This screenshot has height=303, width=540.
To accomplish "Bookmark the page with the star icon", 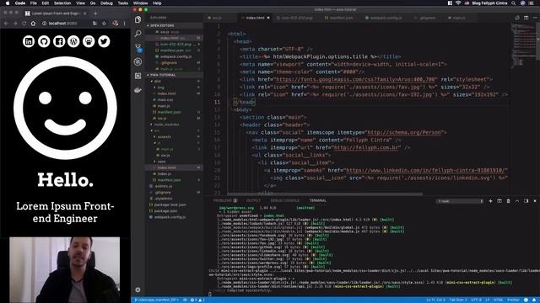I will pyautogui.click(x=104, y=24).
